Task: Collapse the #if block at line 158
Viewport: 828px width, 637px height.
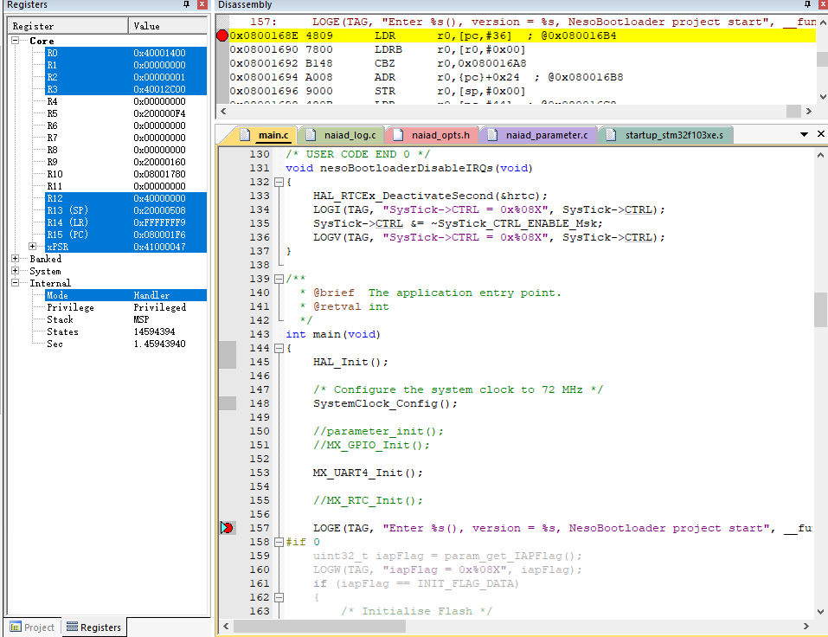Action: tap(279, 542)
